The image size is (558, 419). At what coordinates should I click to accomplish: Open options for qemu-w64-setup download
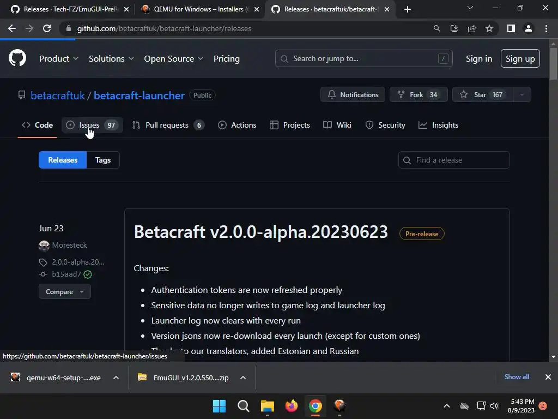pyautogui.click(x=116, y=378)
